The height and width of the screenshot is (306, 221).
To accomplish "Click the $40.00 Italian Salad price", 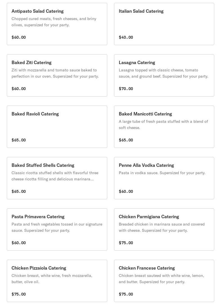I will point(126,37).
